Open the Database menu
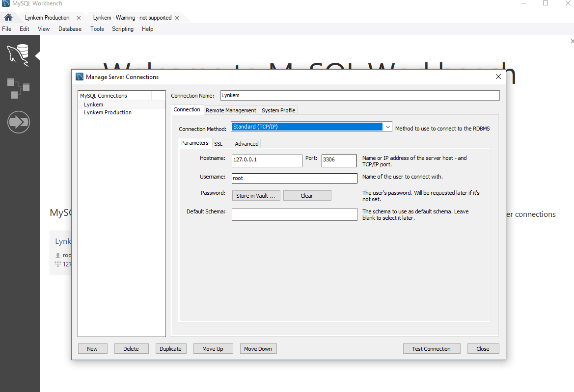Image resolution: width=574 pixels, height=392 pixels. pyautogui.click(x=70, y=29)
